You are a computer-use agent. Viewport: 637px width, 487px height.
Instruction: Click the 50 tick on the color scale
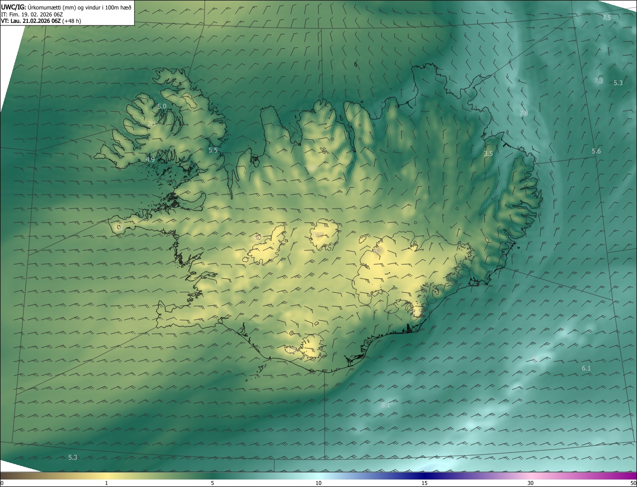tap(633, 483)
